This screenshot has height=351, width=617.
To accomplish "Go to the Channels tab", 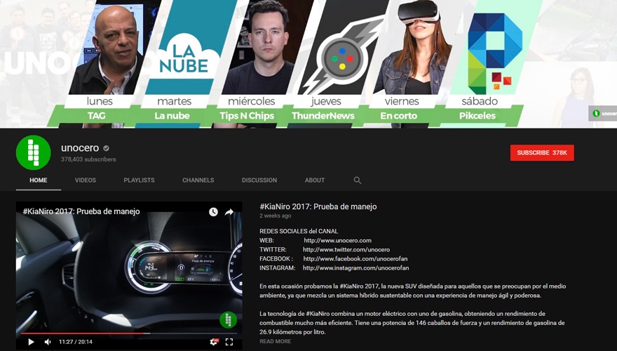I will [198, 180].
